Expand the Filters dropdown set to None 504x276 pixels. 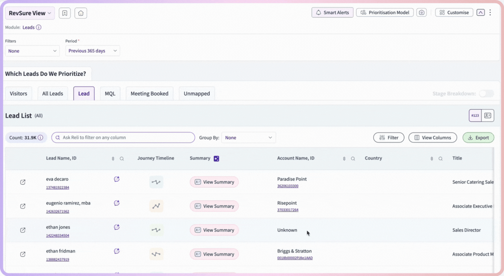(32, 51)
